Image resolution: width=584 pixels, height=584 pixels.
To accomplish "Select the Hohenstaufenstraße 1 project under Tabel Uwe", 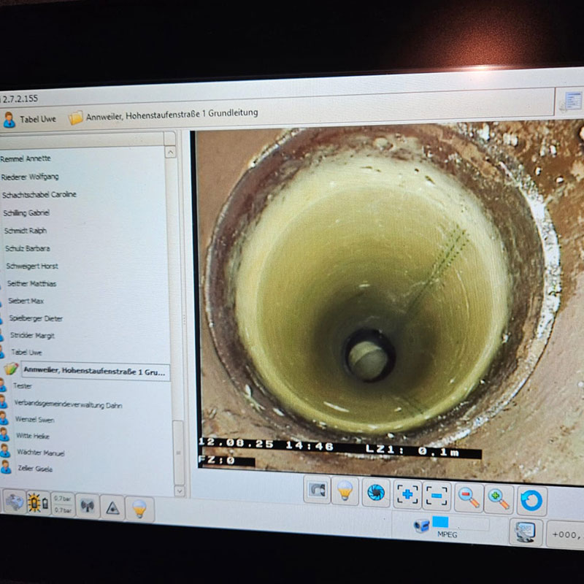I will click(93, 372).
